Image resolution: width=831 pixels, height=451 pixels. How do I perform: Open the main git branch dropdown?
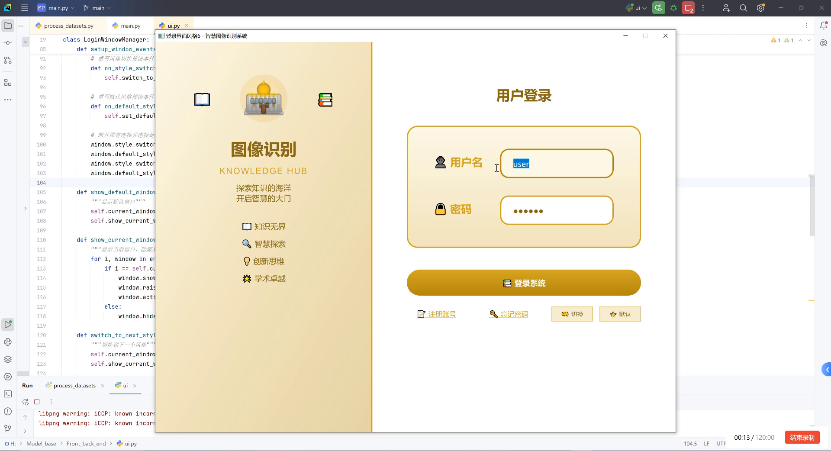(x=96, y=8)
